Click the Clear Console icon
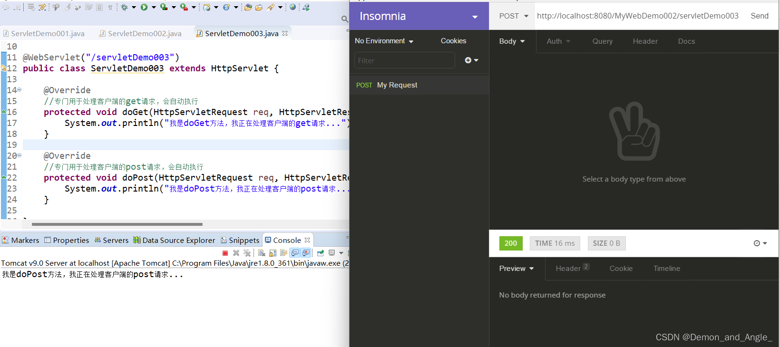Screen dimensions: 780x347 pos(262,253)
